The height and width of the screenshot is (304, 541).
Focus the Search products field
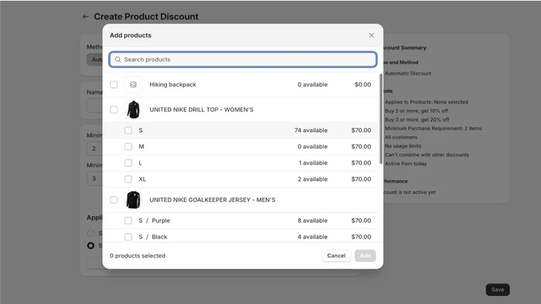pos(243,59)
